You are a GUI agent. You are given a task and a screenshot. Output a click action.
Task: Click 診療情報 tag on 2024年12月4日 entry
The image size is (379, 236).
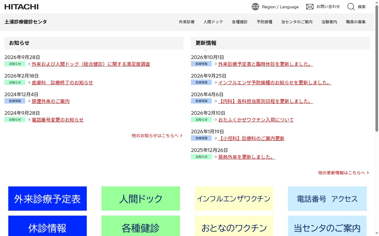(x=15, y=101)
